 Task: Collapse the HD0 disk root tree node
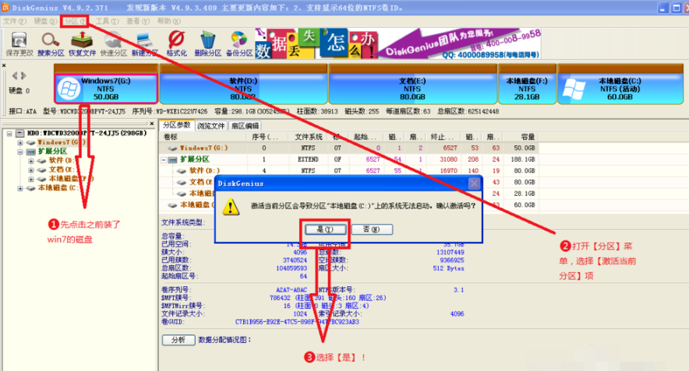coord(9,134)
